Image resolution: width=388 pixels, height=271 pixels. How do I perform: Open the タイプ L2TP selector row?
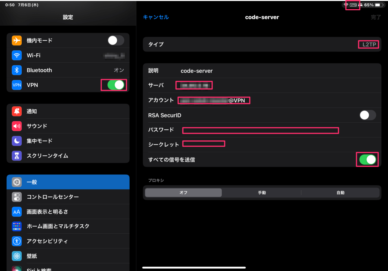tap(262, 45)
